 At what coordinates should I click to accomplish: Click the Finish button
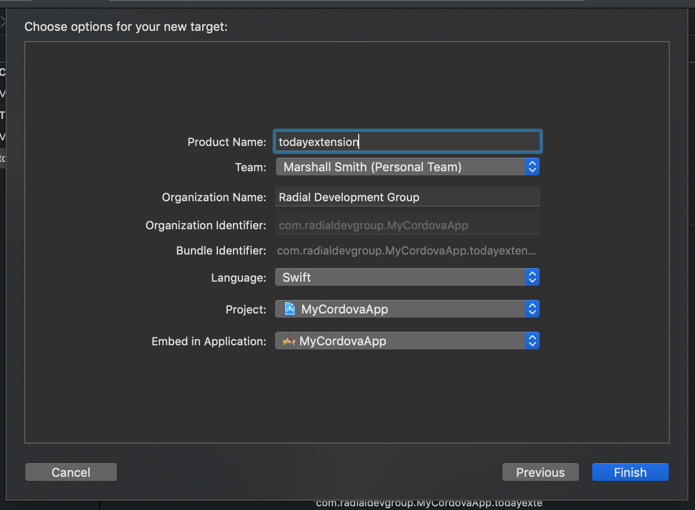click(630, 472)
